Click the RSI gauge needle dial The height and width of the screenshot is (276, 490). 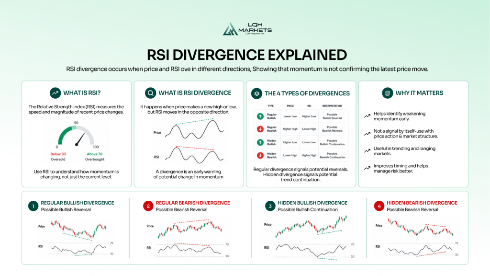click(x=76, y=136)
